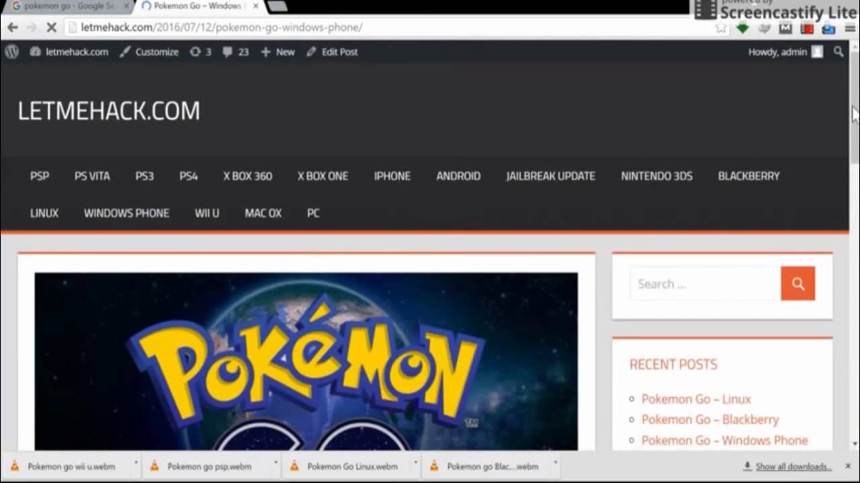This screenshot has height=483, width=860.
Task: Open the WINDOWS PHONE category
Action: [x=126, y=213]
